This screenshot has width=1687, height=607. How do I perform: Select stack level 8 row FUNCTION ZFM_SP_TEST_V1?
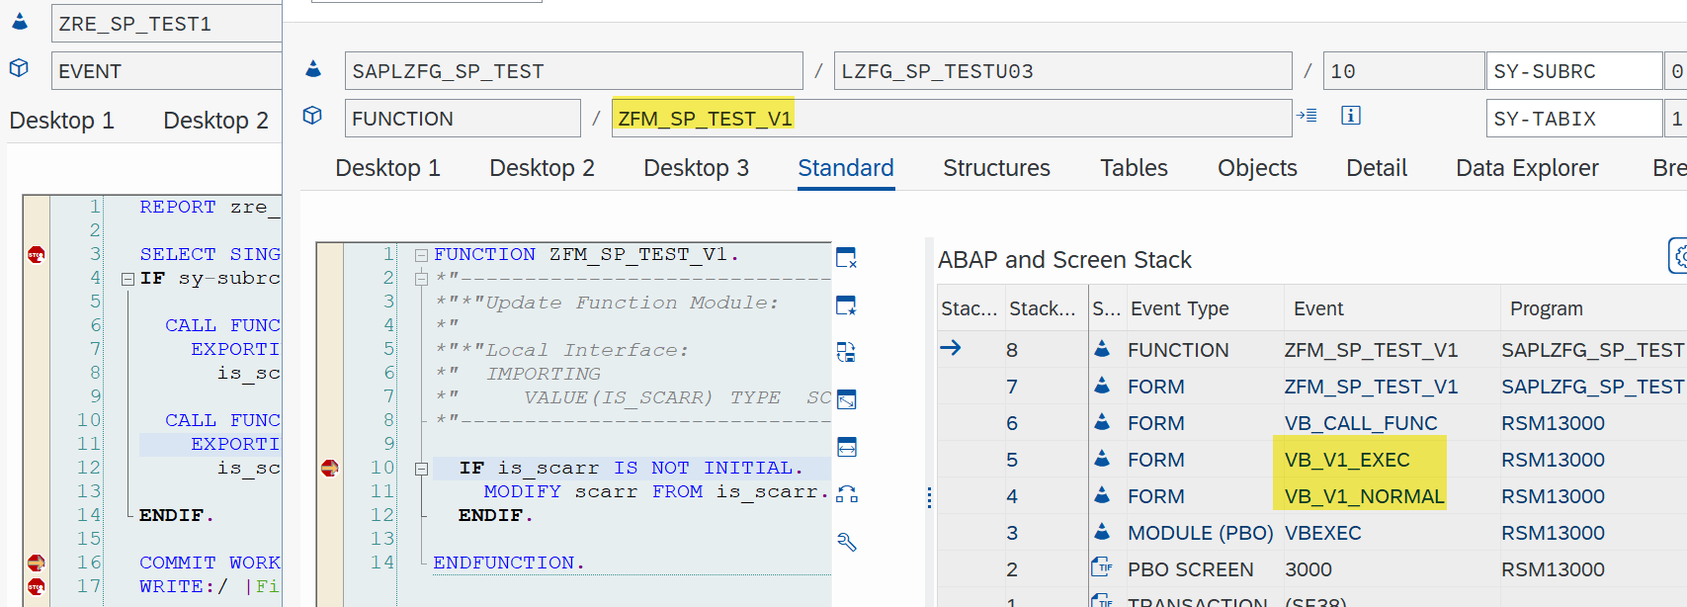tap(1311, 350)
